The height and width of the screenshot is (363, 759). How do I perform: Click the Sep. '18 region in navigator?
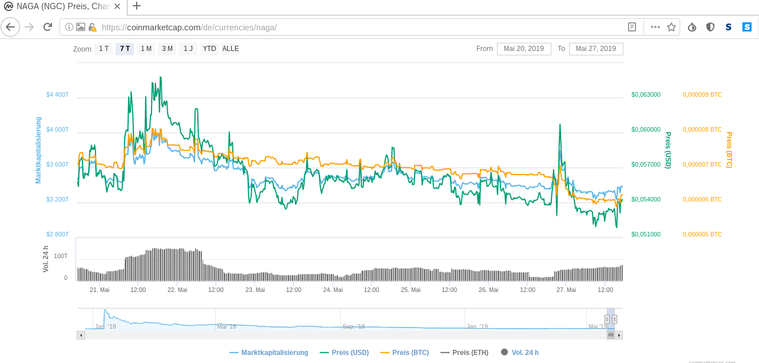353,326
